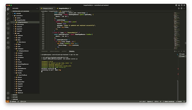Expand the HomePageBanner folder
Viewport: 192px width, 110px height.
point(25,64)
